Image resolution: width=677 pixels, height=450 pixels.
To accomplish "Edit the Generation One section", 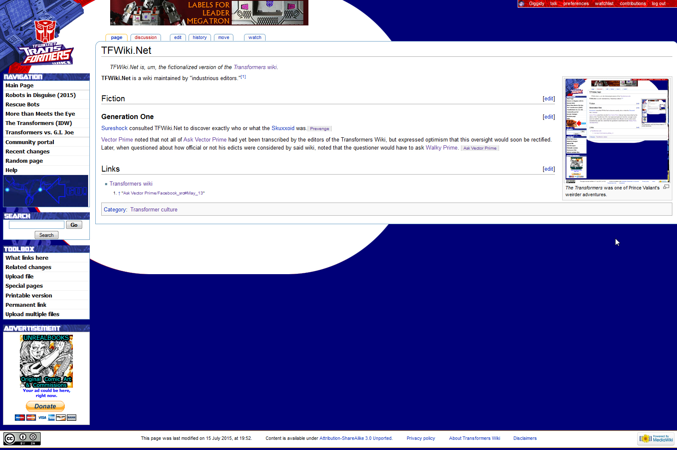I will [x=549, y=117].
